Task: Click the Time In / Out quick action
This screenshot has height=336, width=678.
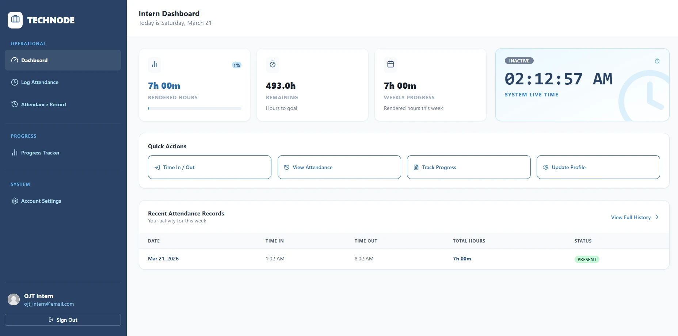Action: point(210,167)
